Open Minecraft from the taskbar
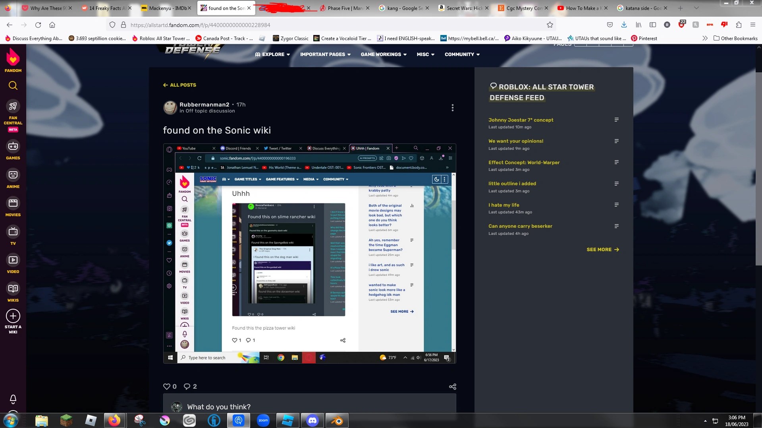The image size is (762, 428). [66, 420]
